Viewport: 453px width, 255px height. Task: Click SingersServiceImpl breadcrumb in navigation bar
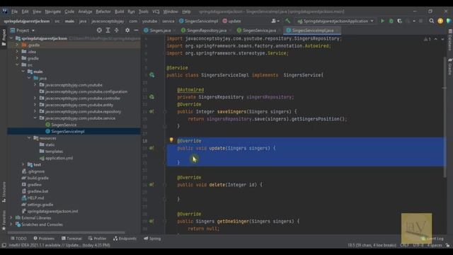pyautogui.click(x=198, y=21)
